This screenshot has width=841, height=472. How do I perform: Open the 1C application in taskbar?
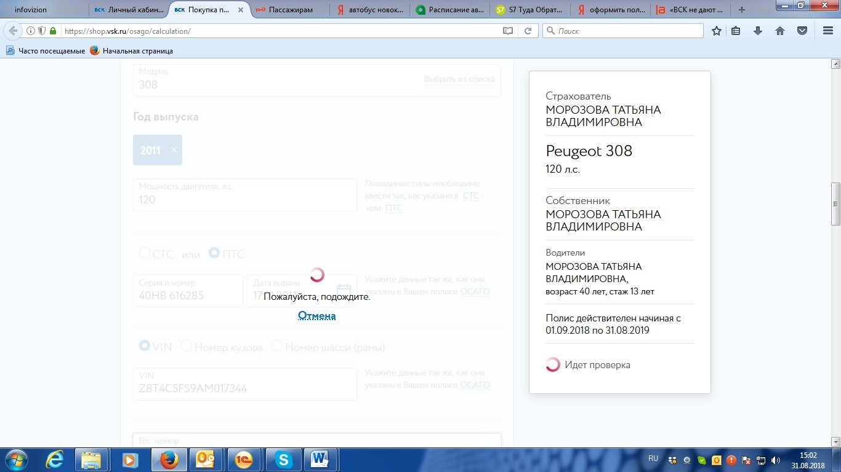coord(244,460)
